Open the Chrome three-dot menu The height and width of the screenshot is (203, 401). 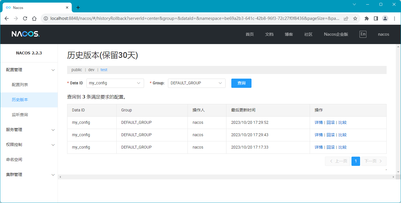coord(394,18)
